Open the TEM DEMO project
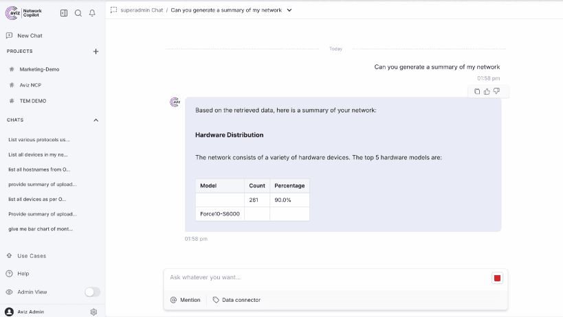Viewport: 563px width, 317px height. pyautogui.click(x=33, y=101)
